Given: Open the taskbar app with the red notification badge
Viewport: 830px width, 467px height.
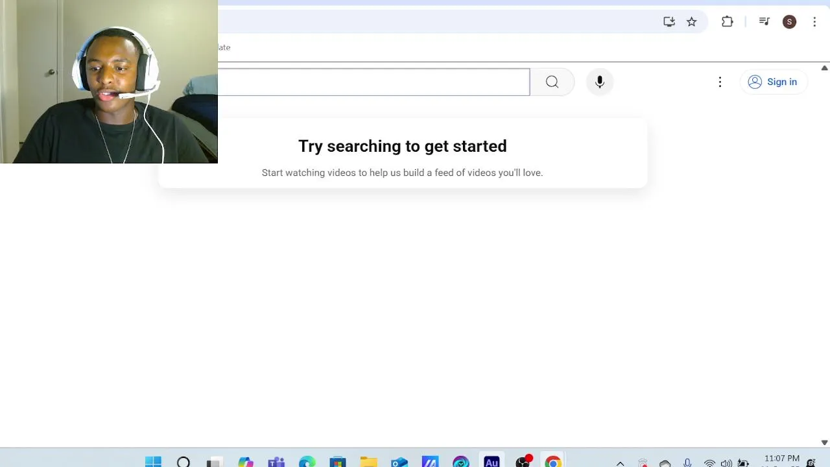Looking at the screenshot, I should 523,462.
